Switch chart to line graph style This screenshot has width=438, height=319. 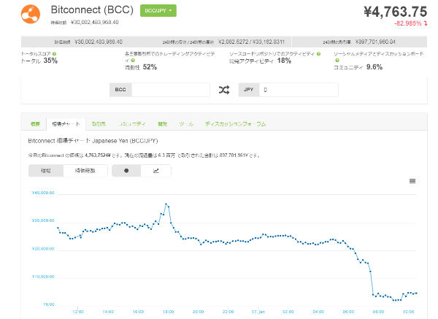point(156,171)
